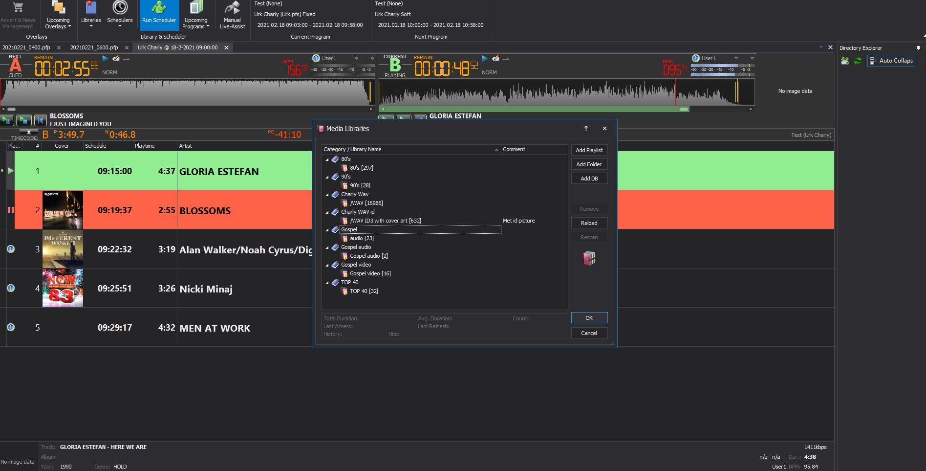The image size is (926, 471).
Task: Pin the Directory Explorer panel
Action: [x=918, y=48]
